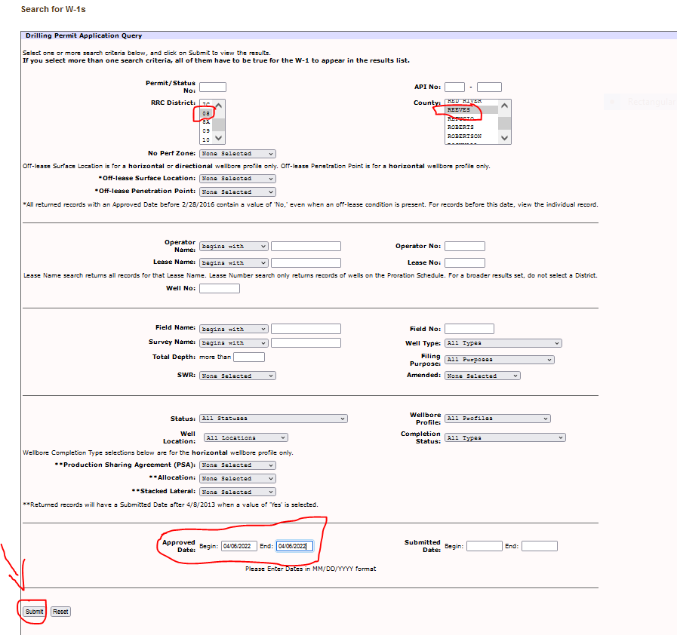Focus the first API No box

454,87
